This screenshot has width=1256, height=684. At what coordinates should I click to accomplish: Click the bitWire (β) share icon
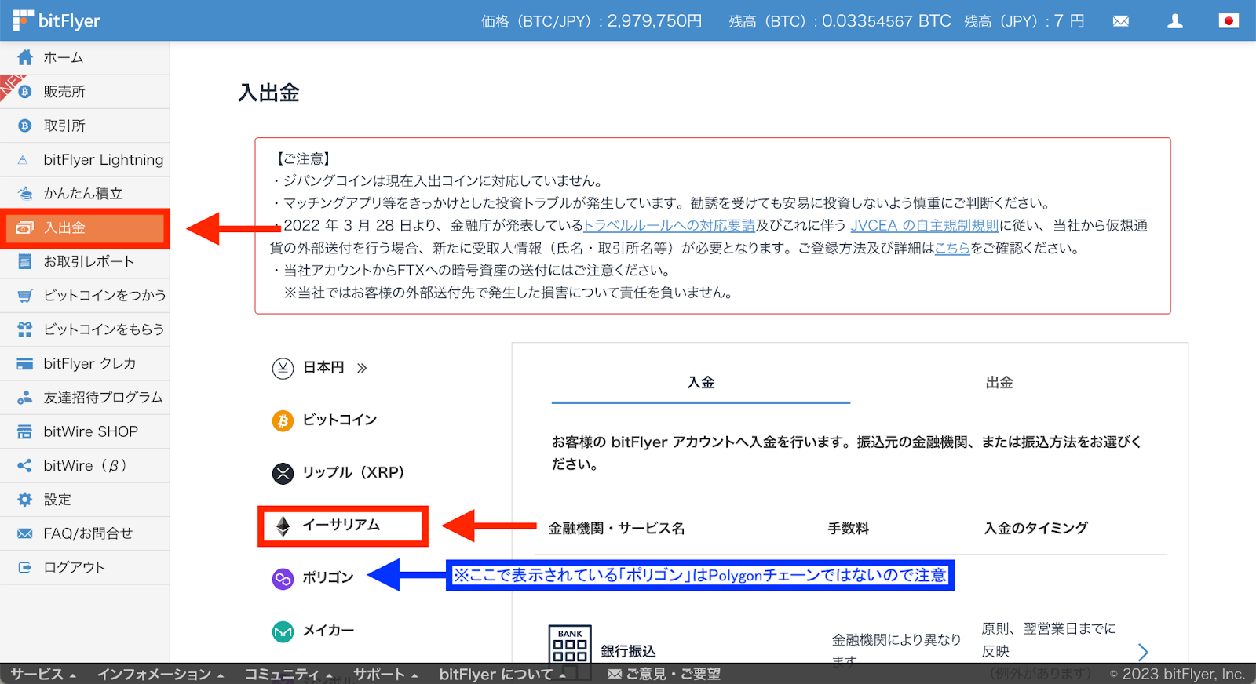(x=25, y=465)
